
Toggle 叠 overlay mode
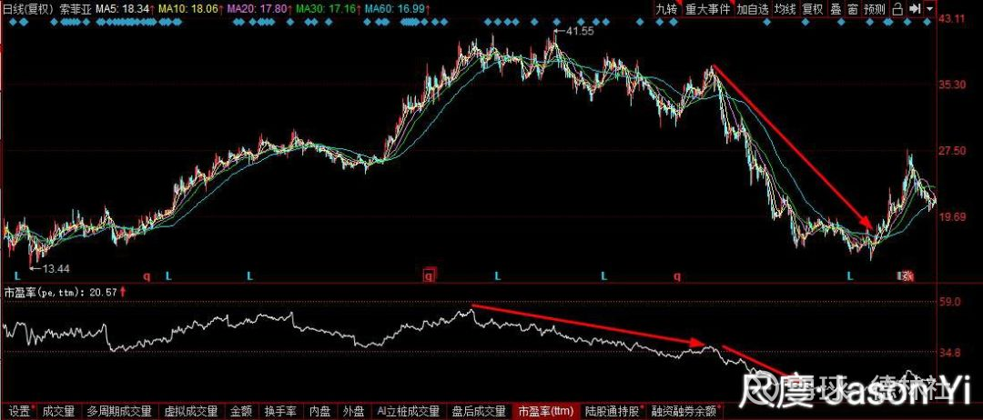[x=835, y=9]
